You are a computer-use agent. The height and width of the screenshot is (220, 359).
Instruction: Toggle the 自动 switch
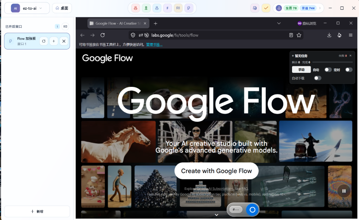[328, 69]
